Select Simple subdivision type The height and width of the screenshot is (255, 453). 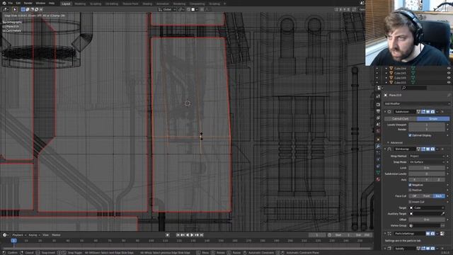click(433, 119)
